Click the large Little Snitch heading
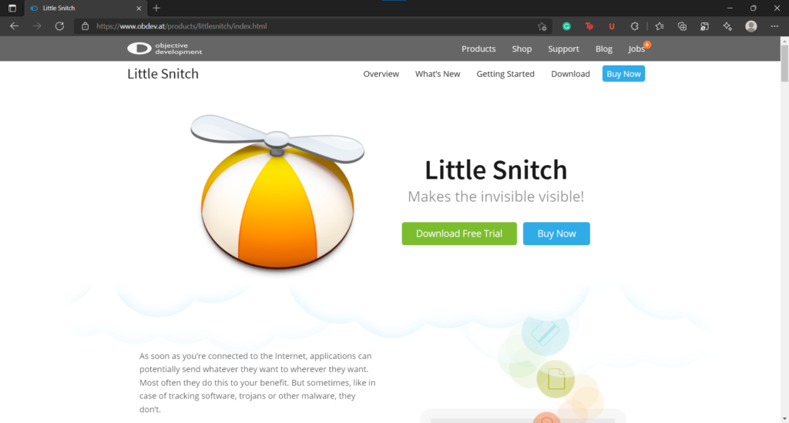Viewport: 789px width, 423px height. [x=495, y=170]
